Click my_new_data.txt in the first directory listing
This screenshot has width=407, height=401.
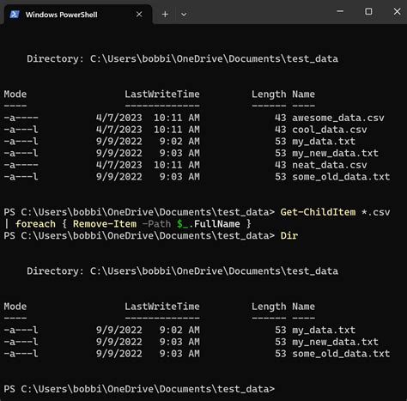tap(335, 153)
